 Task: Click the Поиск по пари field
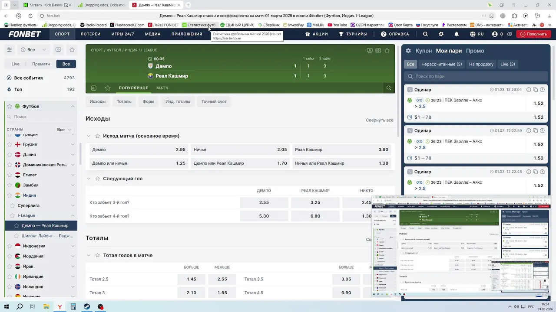pyautogui.click(x=476, y=76)
